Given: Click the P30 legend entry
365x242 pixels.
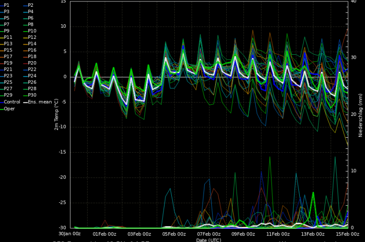Looking at the screenshot, I should [x=32, y=95].
